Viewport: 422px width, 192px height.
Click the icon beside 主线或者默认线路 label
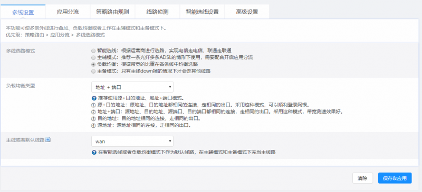click(48, 139)
